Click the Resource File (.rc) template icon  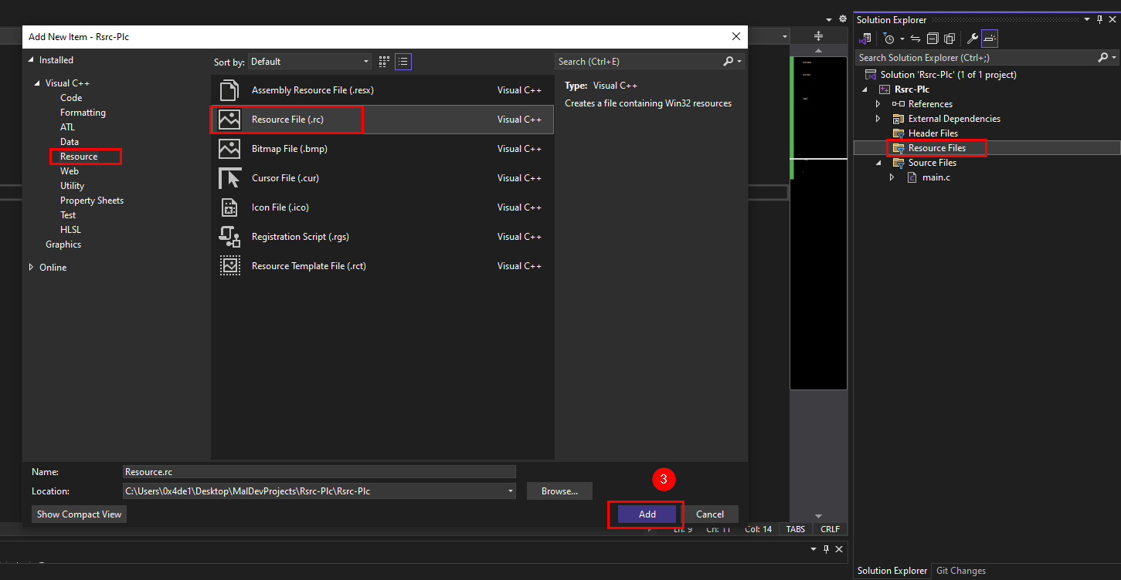[229, 120]
